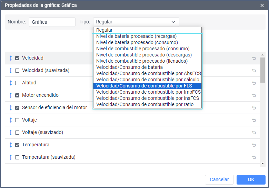This screenshot has height=188, width=269.
Task: Choose Velocidad/Consumo de combustible por FLS option
Action: (x=144, y=86)
